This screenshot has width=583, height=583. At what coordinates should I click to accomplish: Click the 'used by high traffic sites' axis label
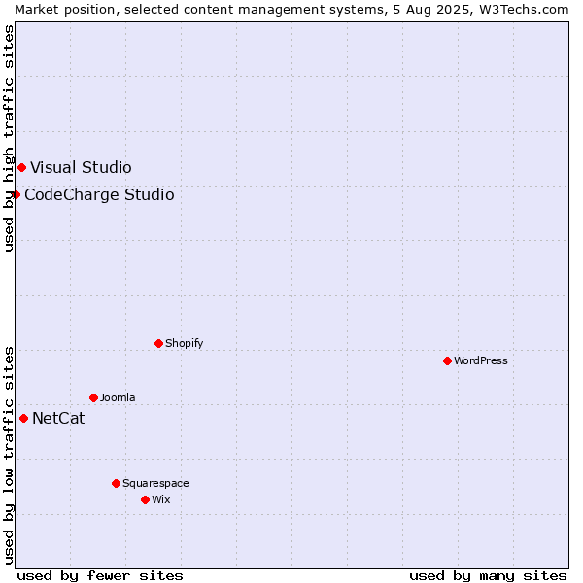pos(8,138)
